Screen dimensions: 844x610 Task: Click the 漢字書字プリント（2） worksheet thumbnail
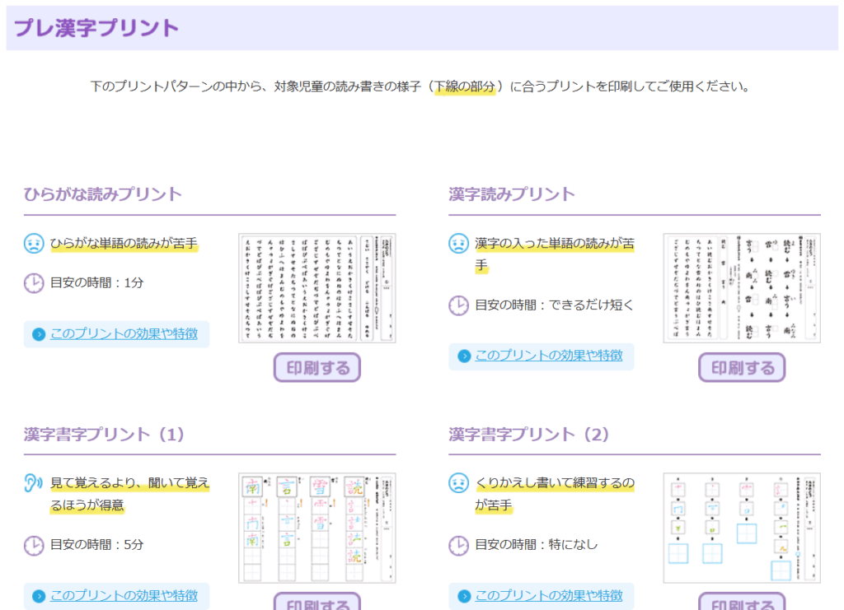click(x=741, y=528)
